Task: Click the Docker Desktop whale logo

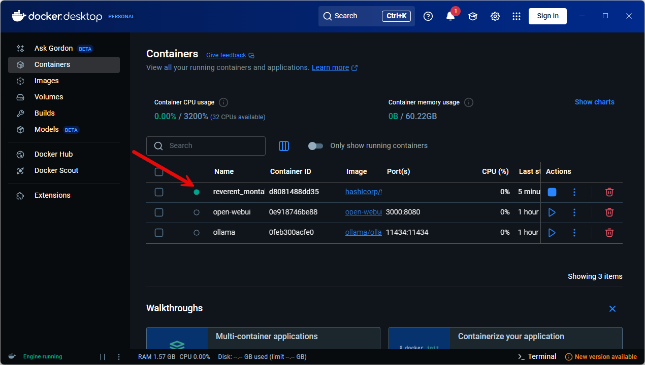Action: click(x=18, y=16)
